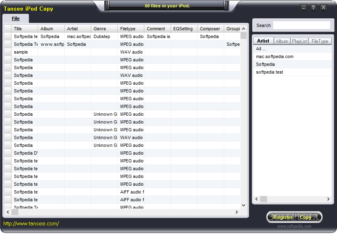This screenshot has height=234, width=337.
Task: Click the artist list horizontal scrollbar thumb
Action: (263, 199)
